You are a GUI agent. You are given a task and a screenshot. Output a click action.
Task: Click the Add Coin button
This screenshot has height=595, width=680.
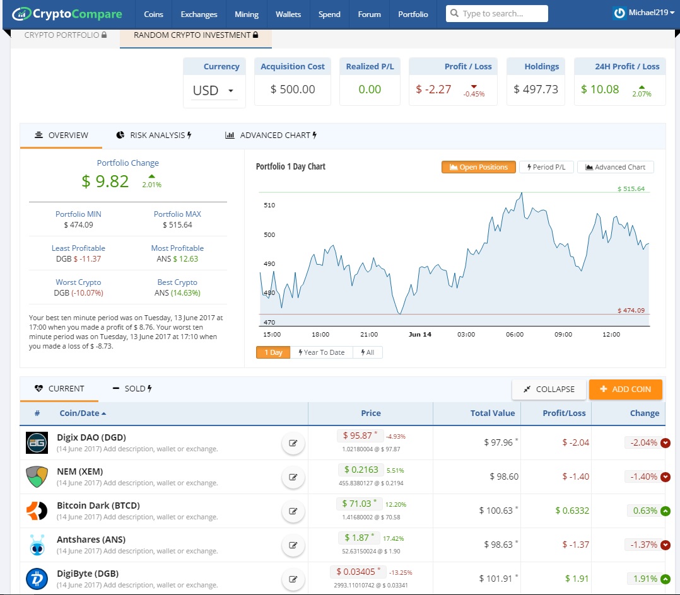625,389
